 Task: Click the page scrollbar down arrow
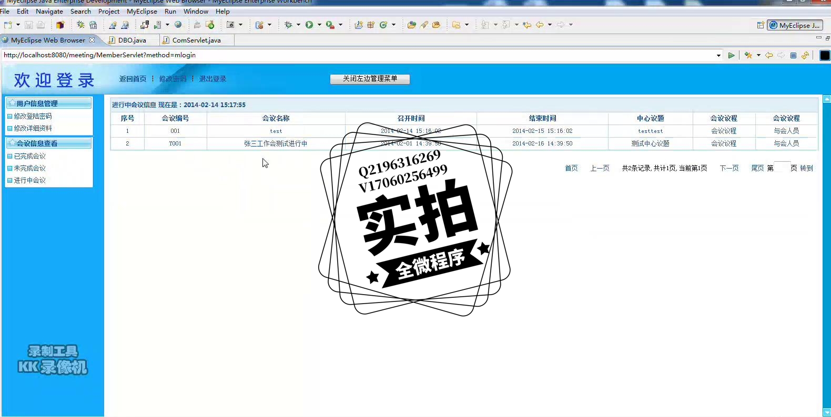pos(827,412)
